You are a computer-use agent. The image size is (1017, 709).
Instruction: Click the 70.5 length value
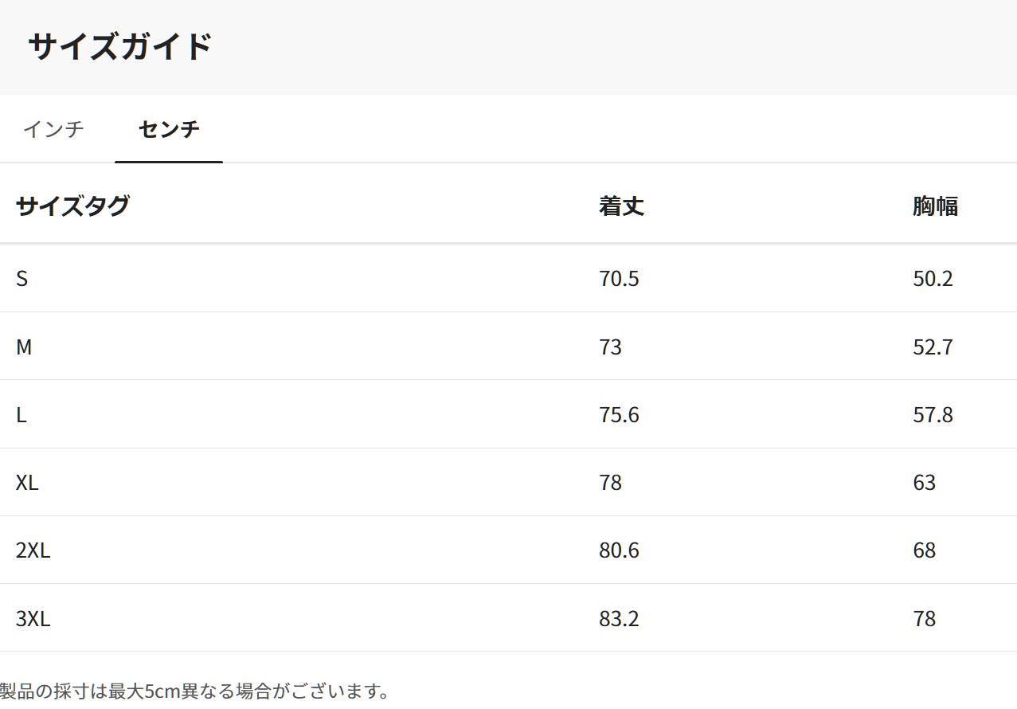pos(619,279)
